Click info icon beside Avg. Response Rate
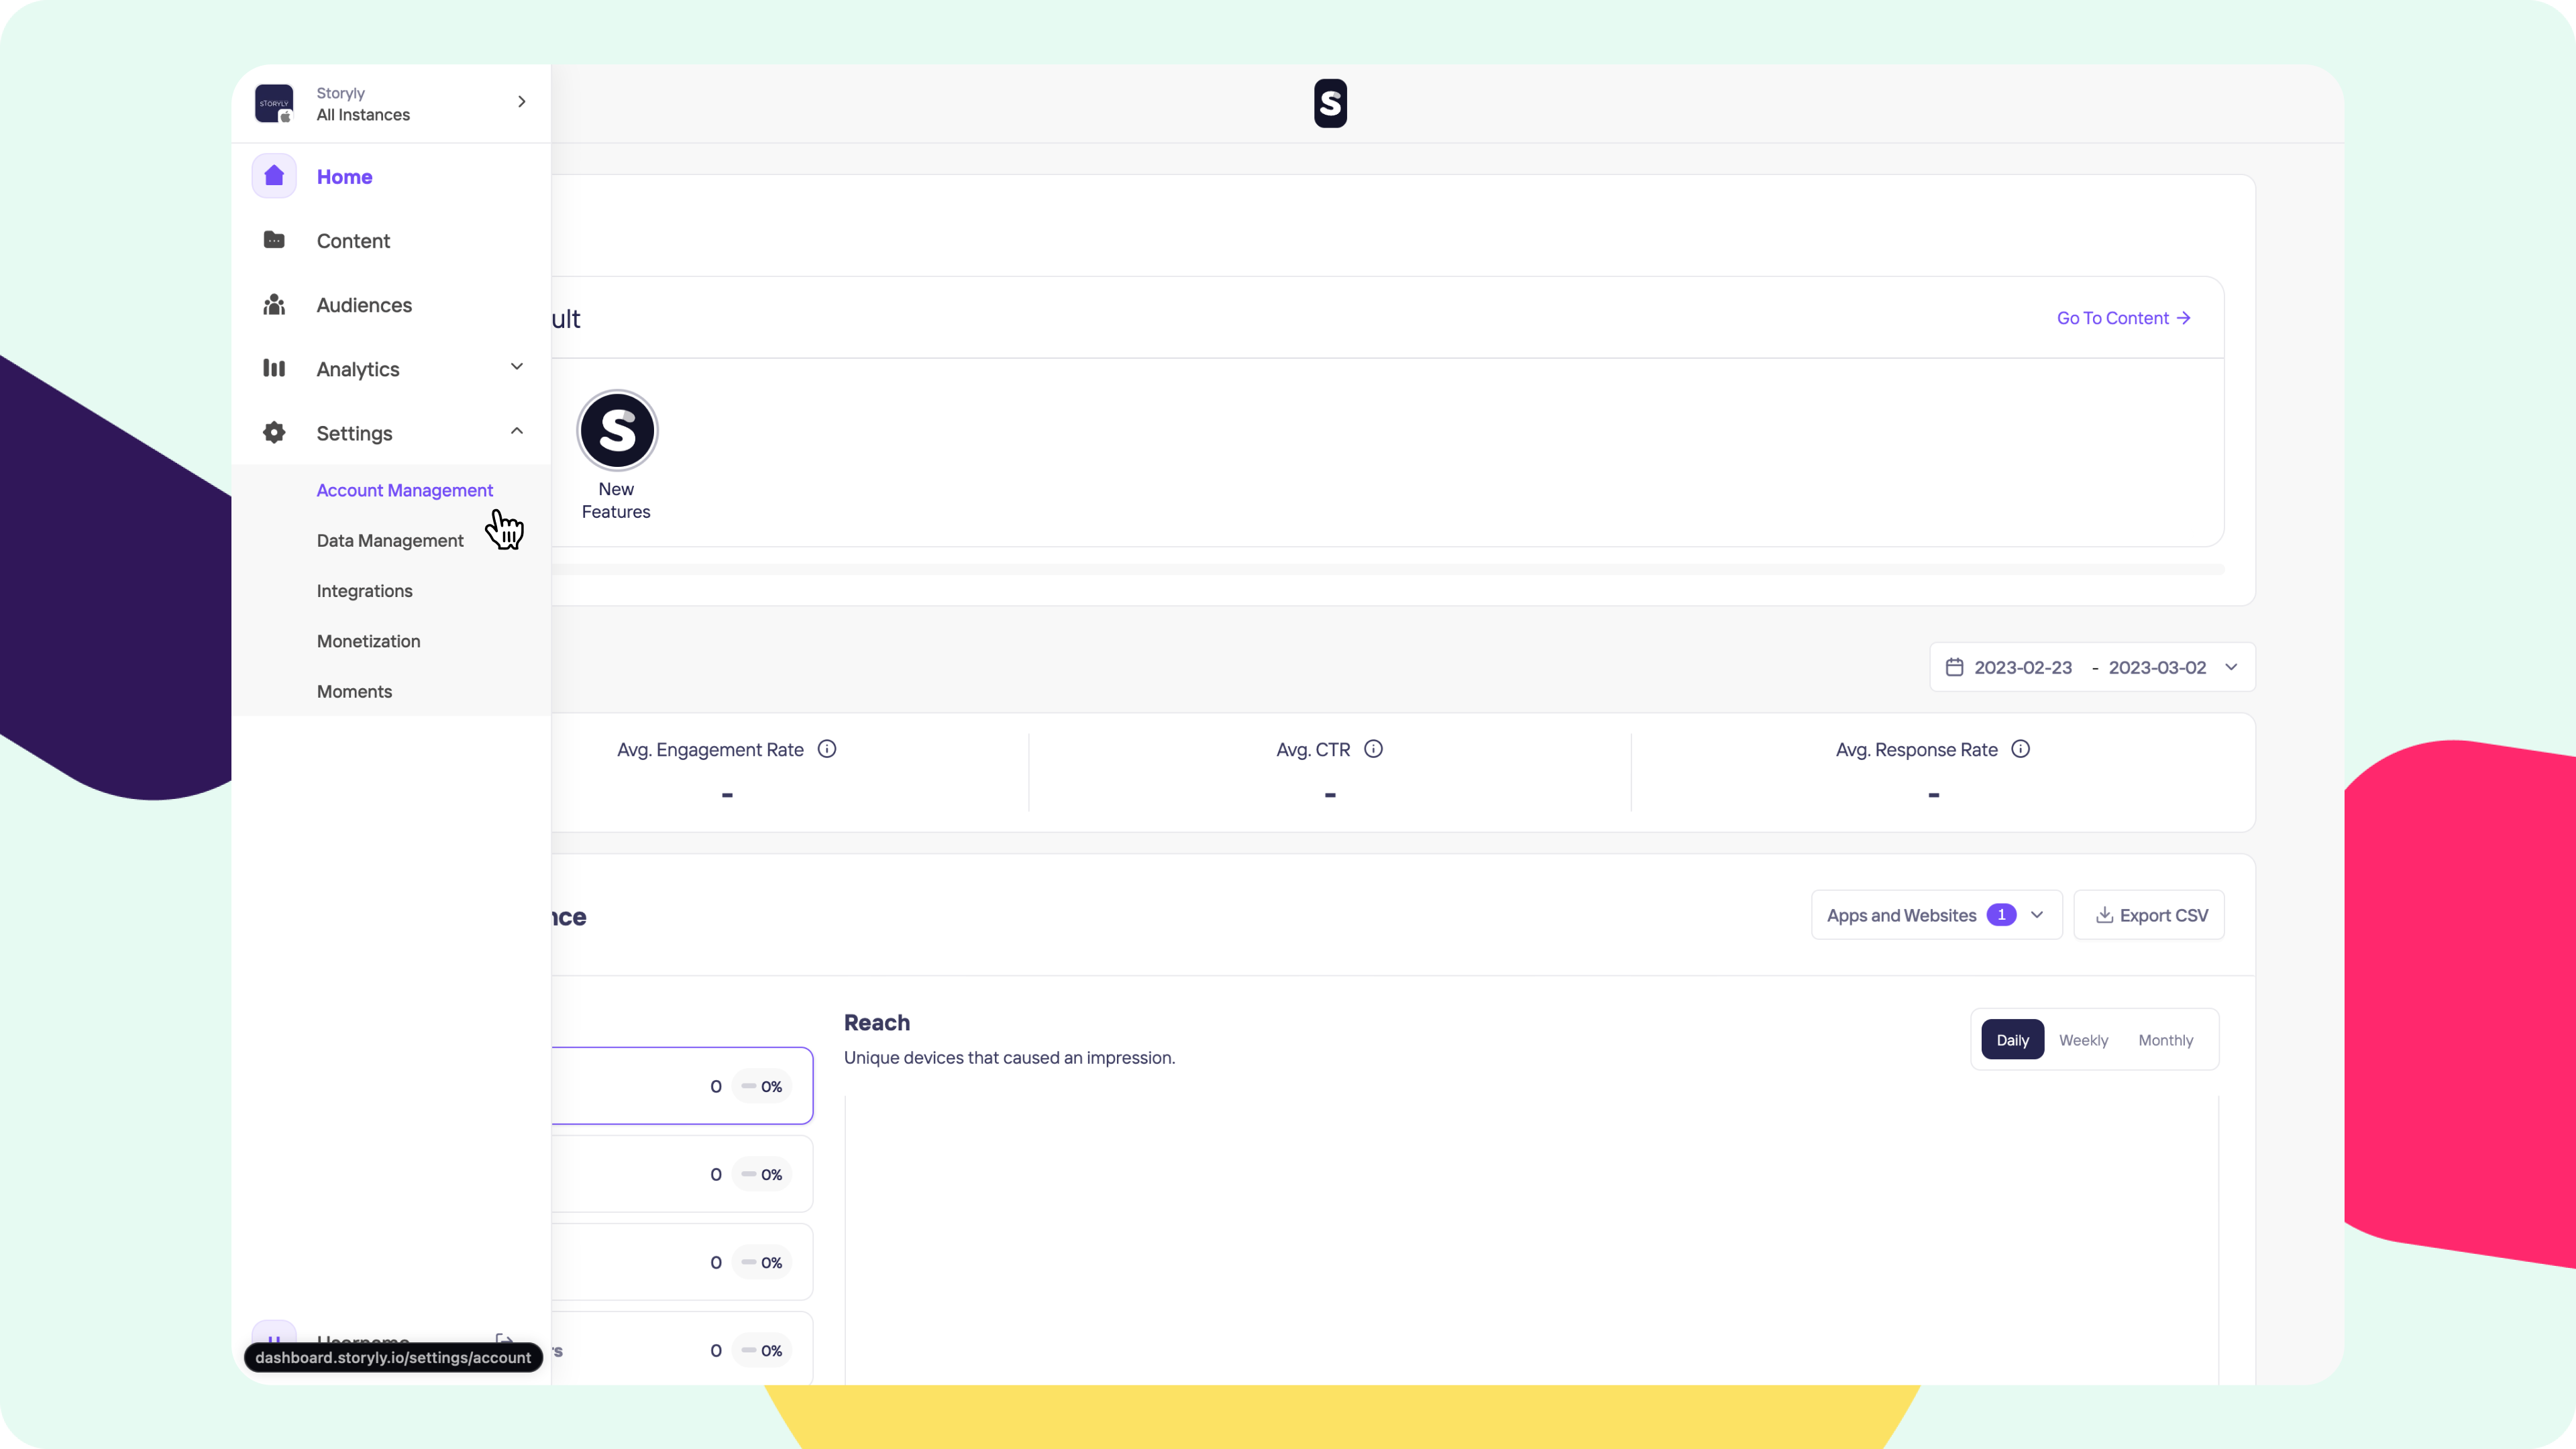The width and height of the screenshot is (2576, 1449). [x=2020, y=749]
